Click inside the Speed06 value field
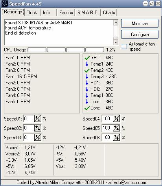The height and width of the screenshot is (186, 162). click(x=107, y=137)
